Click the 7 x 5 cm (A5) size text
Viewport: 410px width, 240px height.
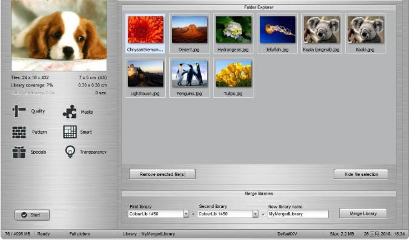pyautogui.click(x=93, y=77)
